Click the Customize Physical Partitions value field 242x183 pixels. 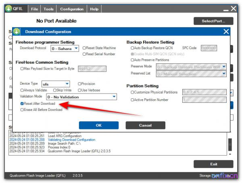[204, 92]
